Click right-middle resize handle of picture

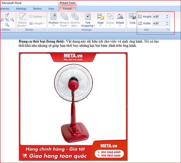pos(127,107)
